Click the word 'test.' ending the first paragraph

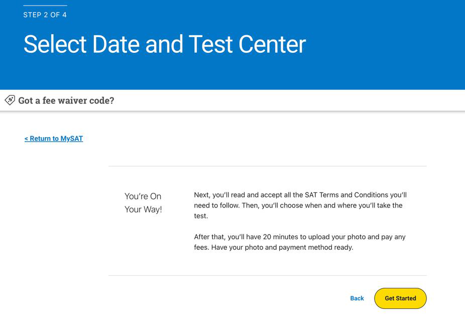click(x=201, y=216)
